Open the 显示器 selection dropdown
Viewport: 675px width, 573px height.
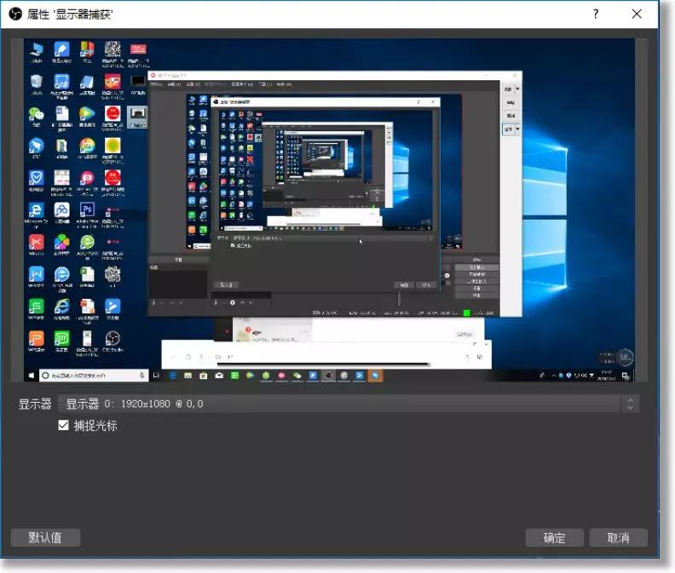348,404
